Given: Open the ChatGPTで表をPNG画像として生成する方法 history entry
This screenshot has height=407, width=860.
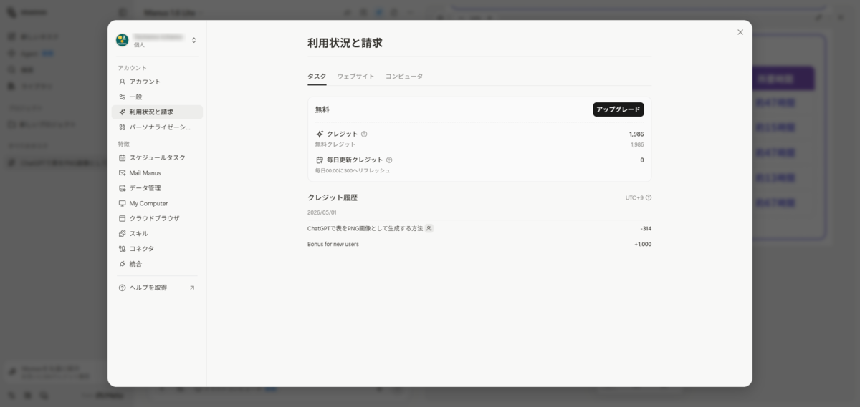Looking at the screenshot, I should pos(365,228).
